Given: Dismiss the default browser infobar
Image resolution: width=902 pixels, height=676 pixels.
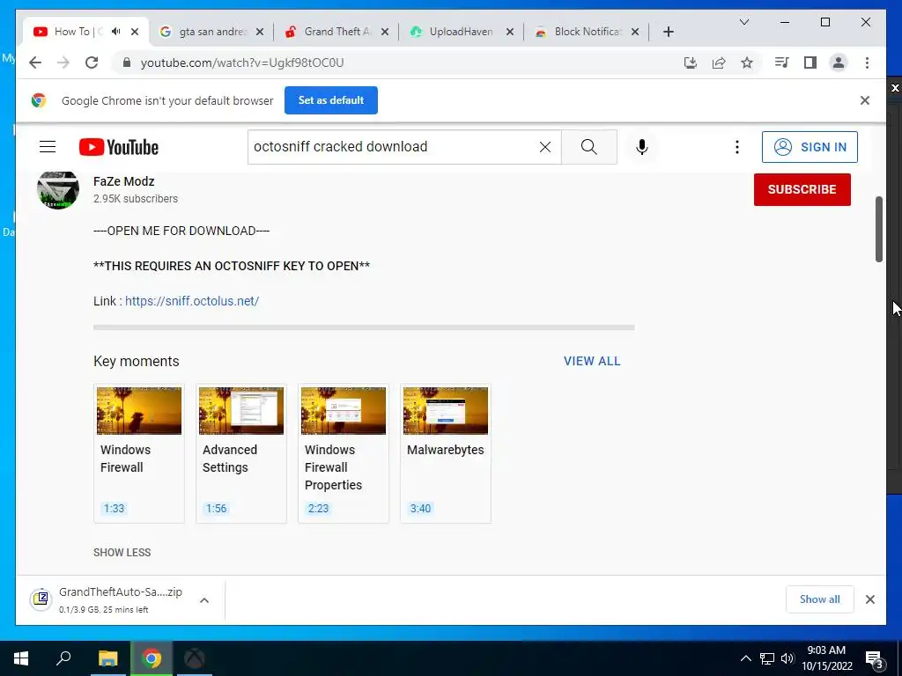Looking at the screenshot, I should [865, 100].
